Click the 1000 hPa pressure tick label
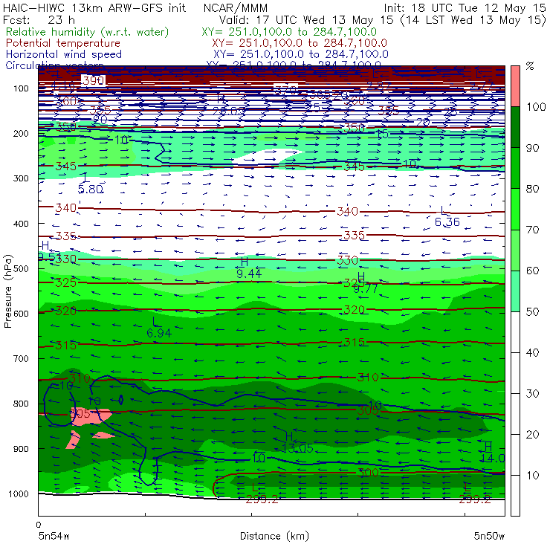Image resolution: width=550 pixels, height=550 pixels. tap(18, 494)
